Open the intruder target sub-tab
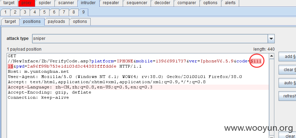This screenshot has width=296, height=138. point(10,21)
